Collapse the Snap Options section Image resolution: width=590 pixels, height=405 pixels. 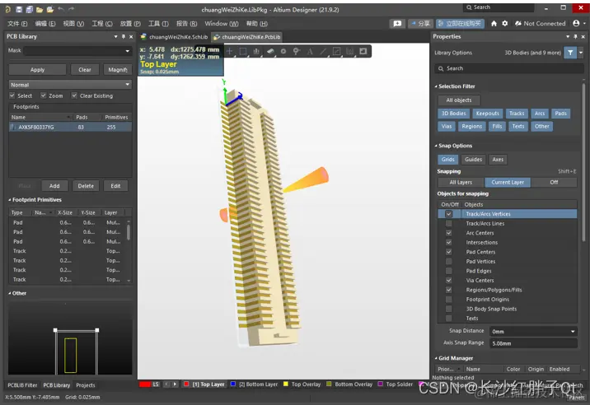pos(436,146)
